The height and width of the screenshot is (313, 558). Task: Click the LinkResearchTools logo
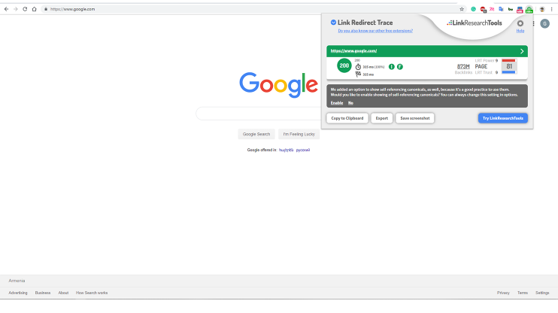click(x=475, y=23)
